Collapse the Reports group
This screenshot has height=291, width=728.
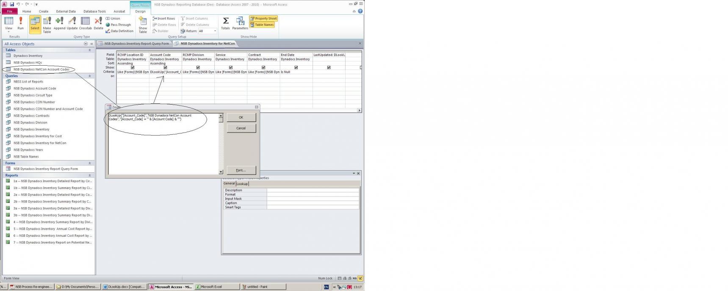[89, 175]
